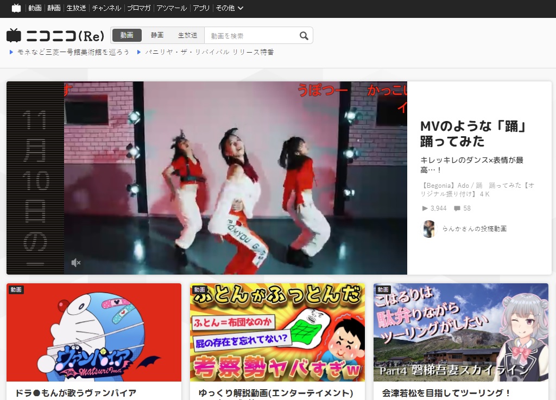Switch to the 生放送 tab
This screenshot has height=400, width=556.
point(187,35)
